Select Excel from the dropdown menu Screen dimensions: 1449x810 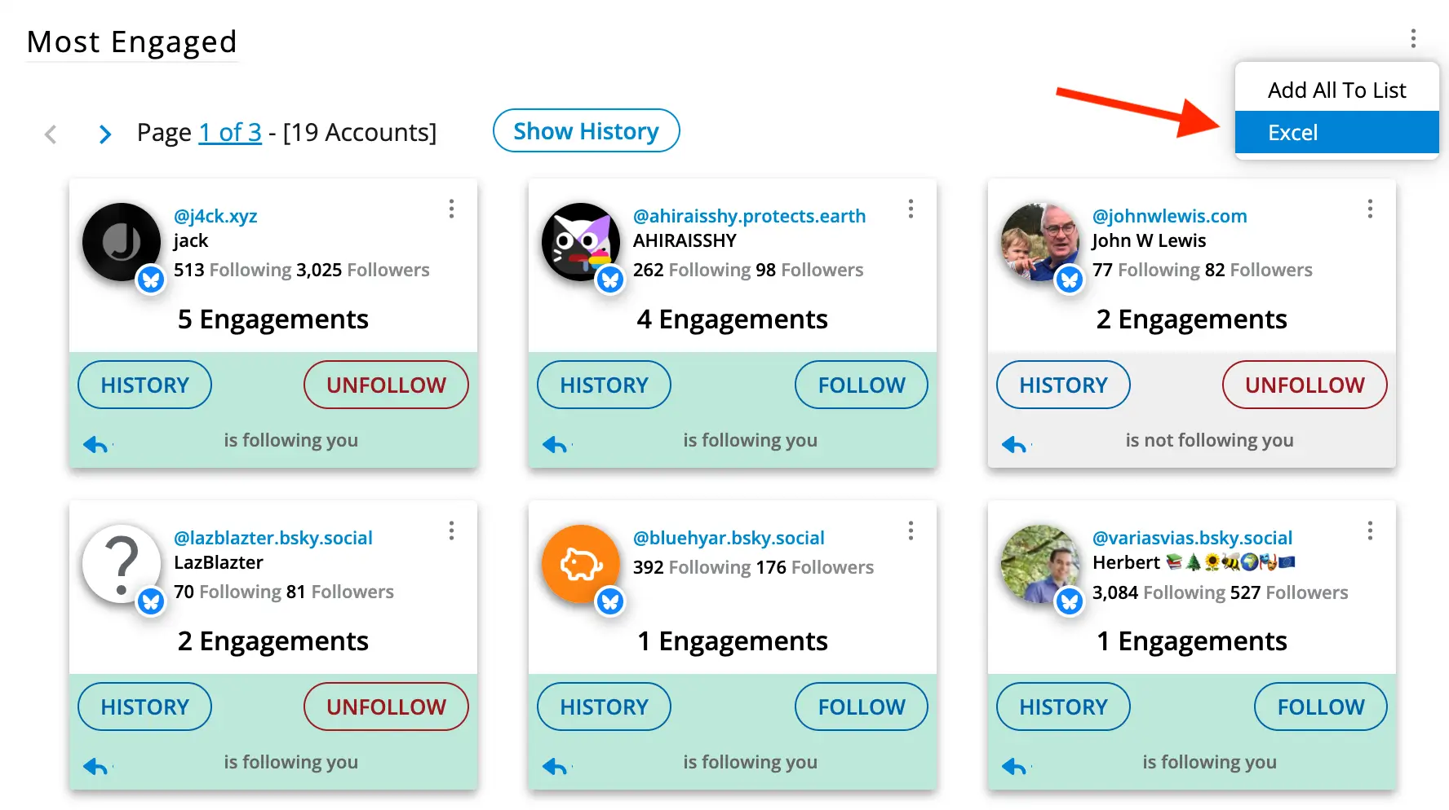click(x=1336, y=133)
